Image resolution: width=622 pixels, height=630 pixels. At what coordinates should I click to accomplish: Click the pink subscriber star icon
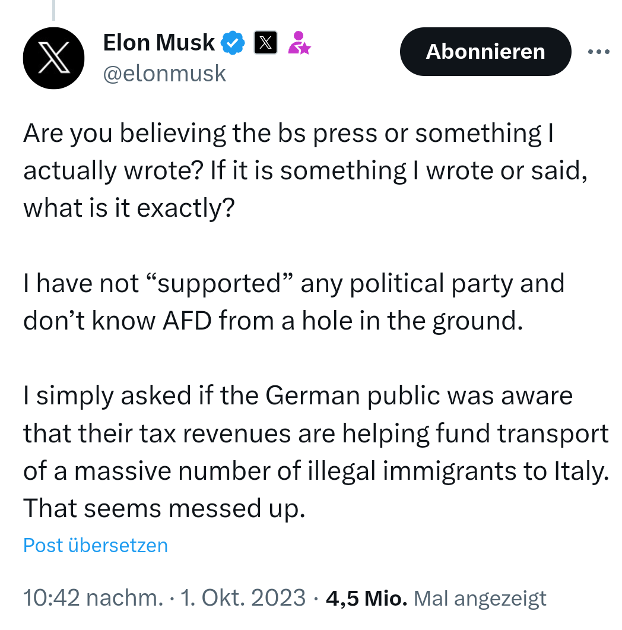[299, 43]
